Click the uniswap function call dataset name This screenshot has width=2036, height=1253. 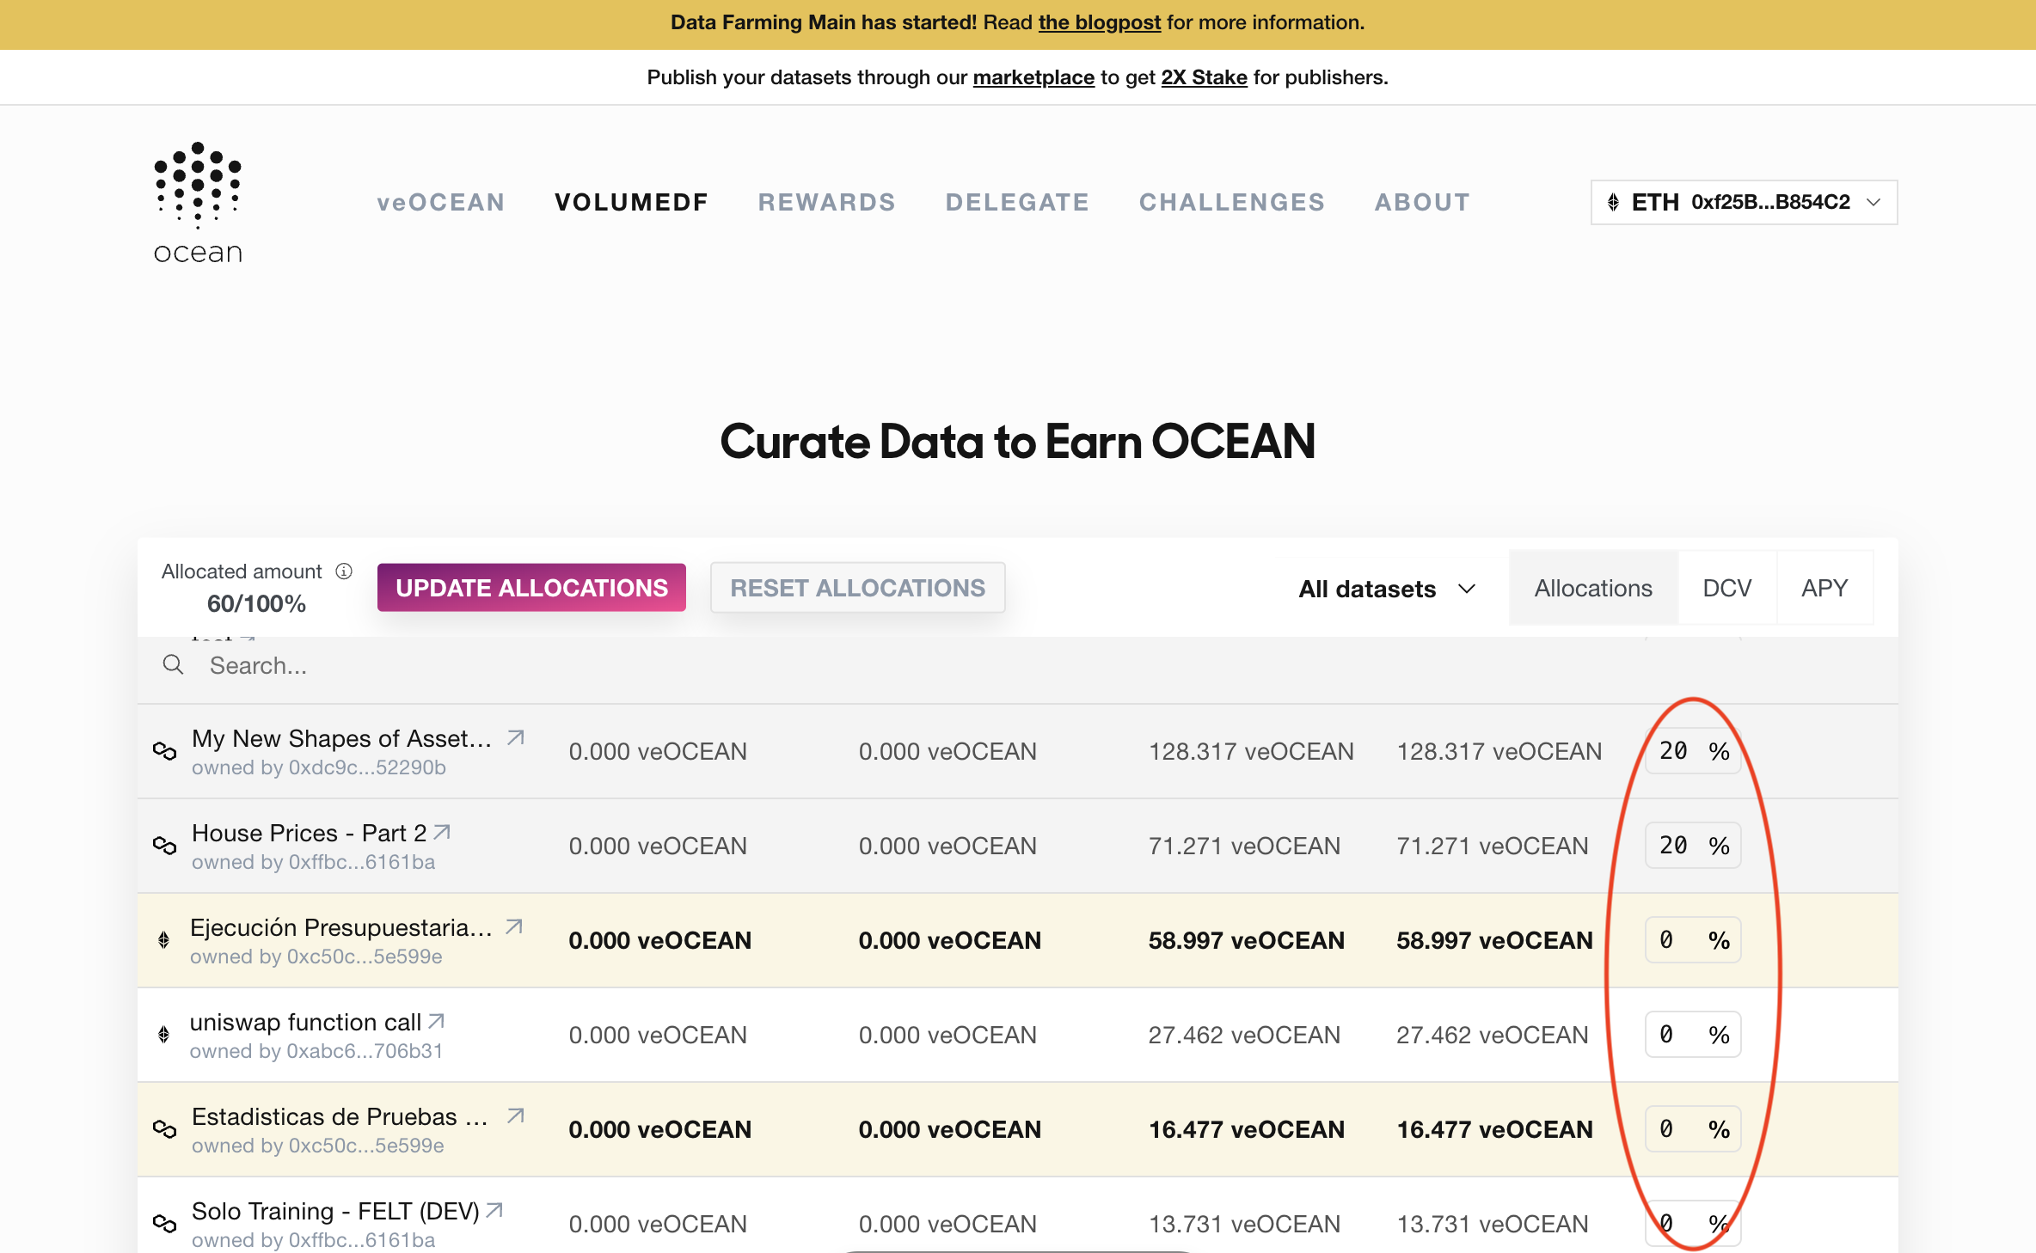(305, 1022)
